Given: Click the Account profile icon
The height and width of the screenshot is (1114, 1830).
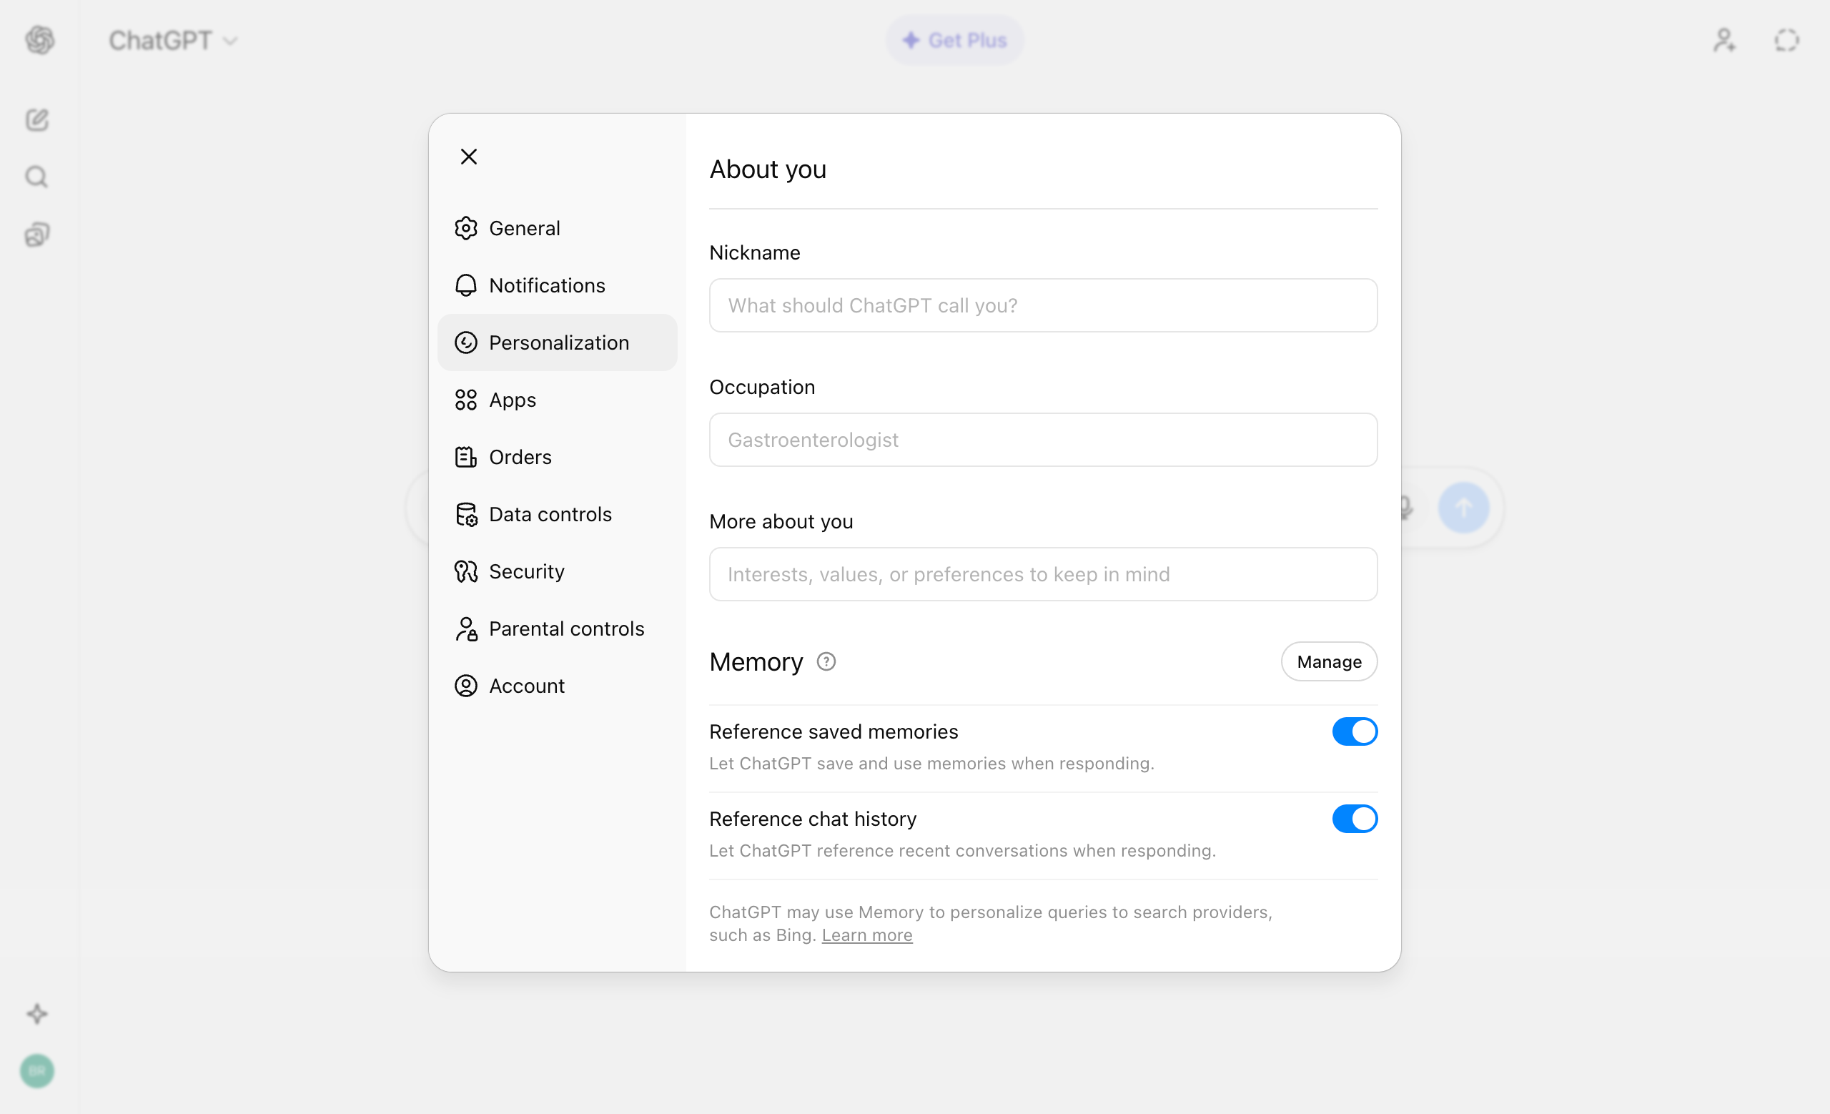Looking at the screenshot, I should (465, 686).
